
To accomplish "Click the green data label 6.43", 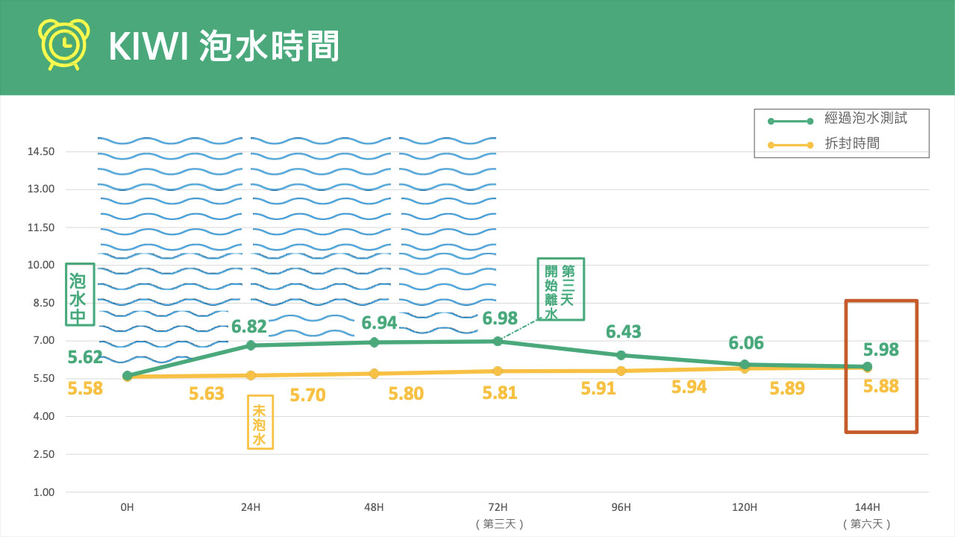I will click(x=623, y=332).
